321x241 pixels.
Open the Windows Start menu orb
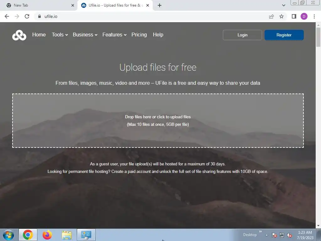pos(8,235)
